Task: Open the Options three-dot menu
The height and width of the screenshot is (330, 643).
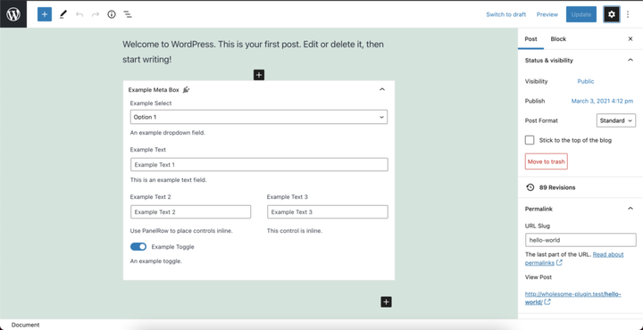Action: [628, 14]
